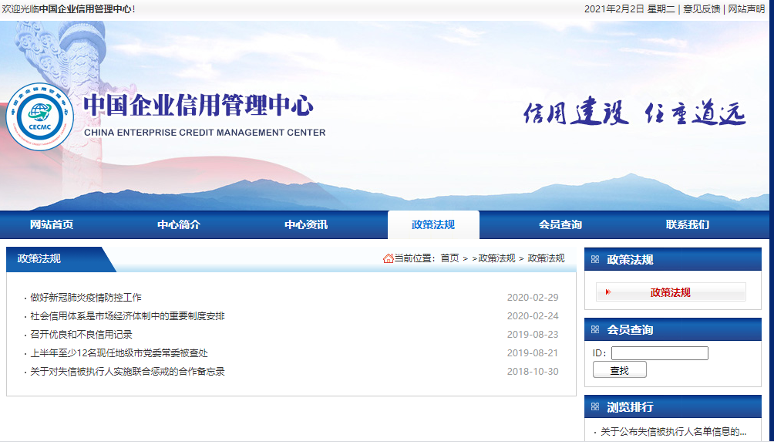The image size is (774, 445).
Task: Click the last 政策法规 in the breadcrumb
Action: (x=546, y=258)
